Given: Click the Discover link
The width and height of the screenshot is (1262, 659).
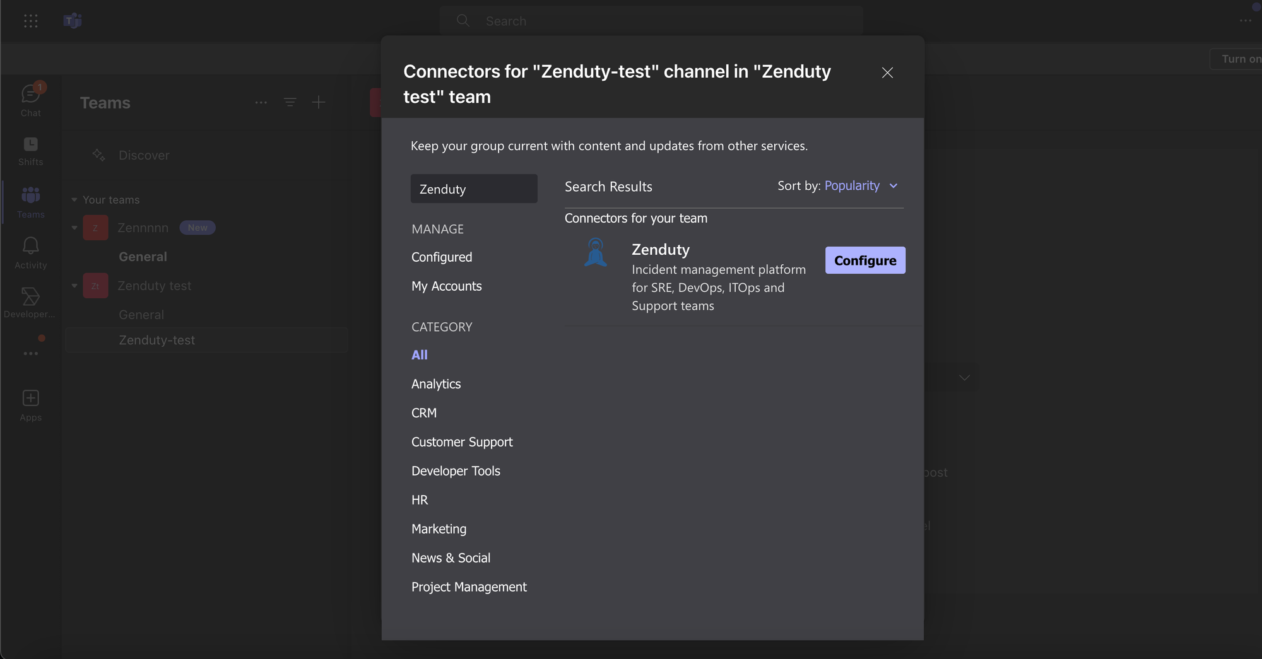Looking at the screenshot, I should click(144, 155).
